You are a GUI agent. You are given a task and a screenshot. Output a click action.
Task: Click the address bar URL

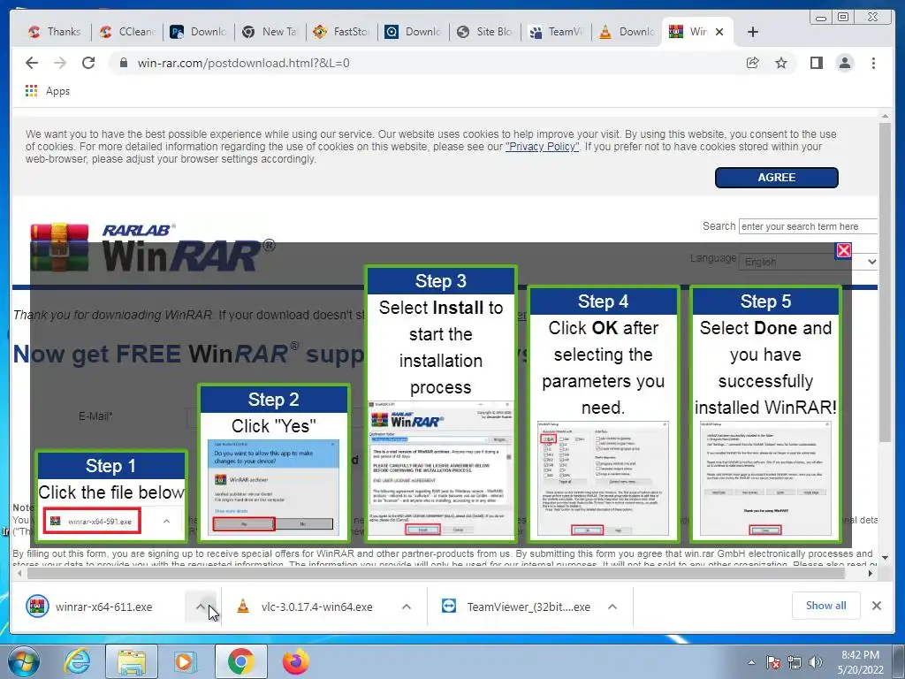(244, 63)
